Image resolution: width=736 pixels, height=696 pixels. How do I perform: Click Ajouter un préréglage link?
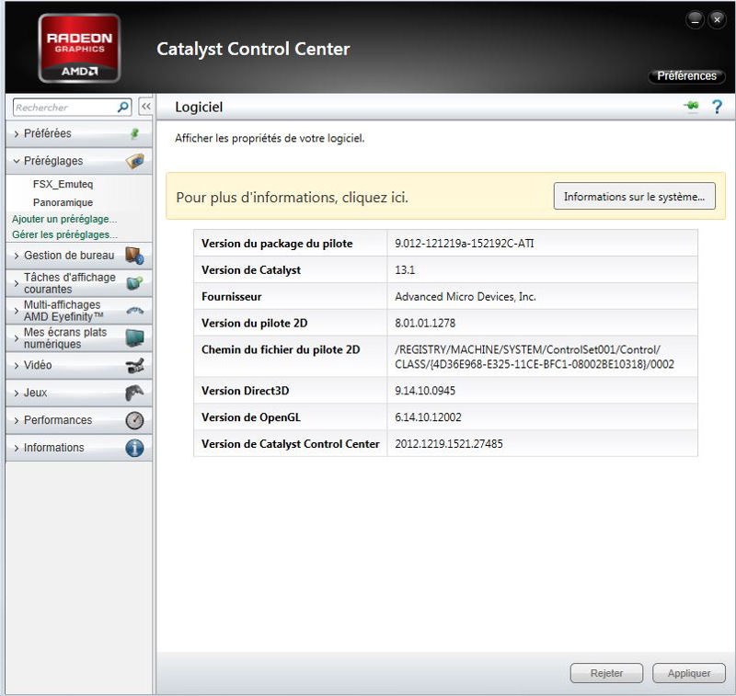[64, 219]
